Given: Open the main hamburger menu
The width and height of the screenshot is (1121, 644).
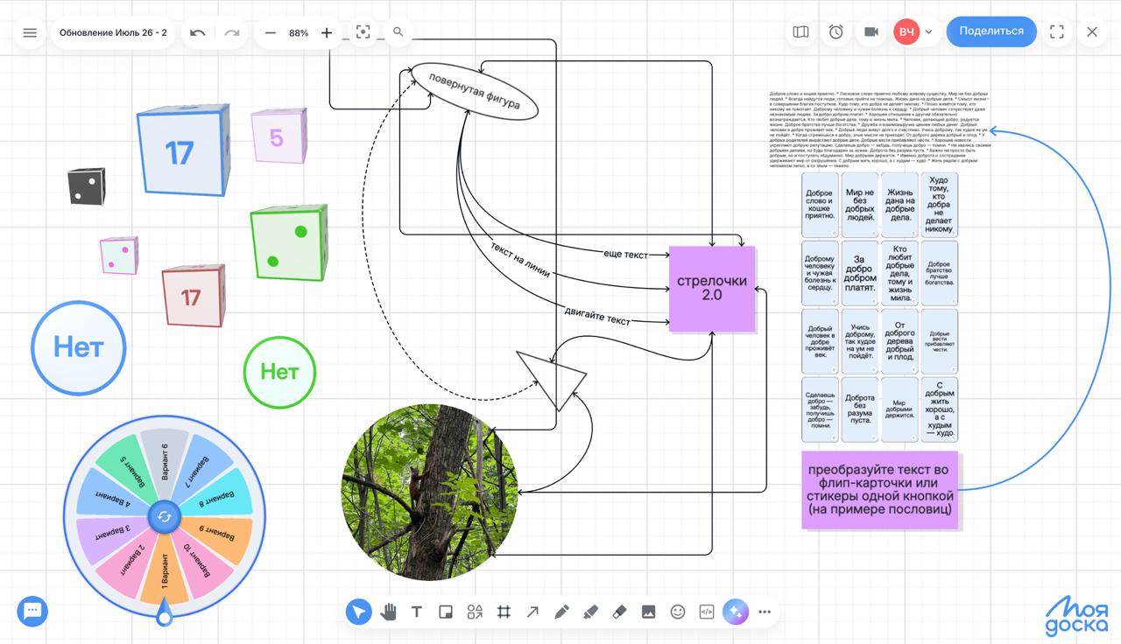Looking at the screenshot, I should point(30,33).
